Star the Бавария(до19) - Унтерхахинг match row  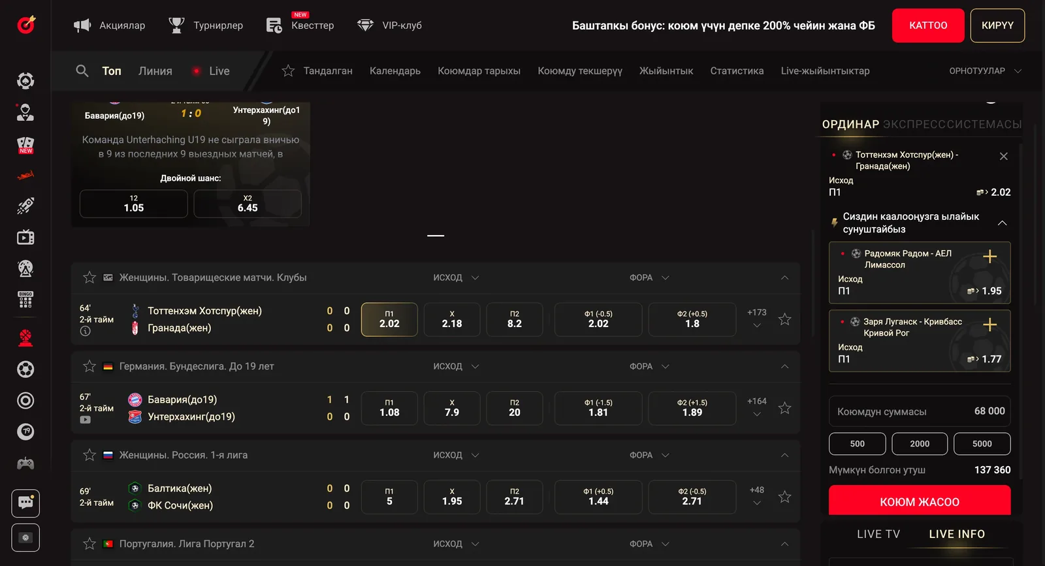[784, 408]
